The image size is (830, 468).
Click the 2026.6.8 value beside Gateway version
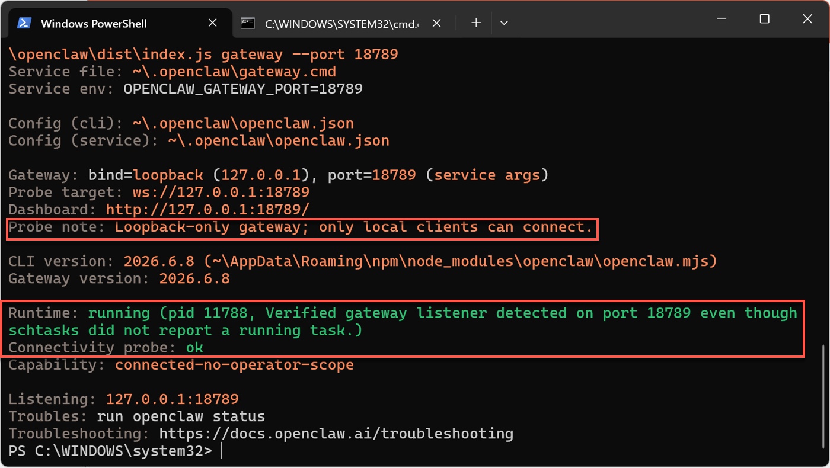click(x=194, y=278)
